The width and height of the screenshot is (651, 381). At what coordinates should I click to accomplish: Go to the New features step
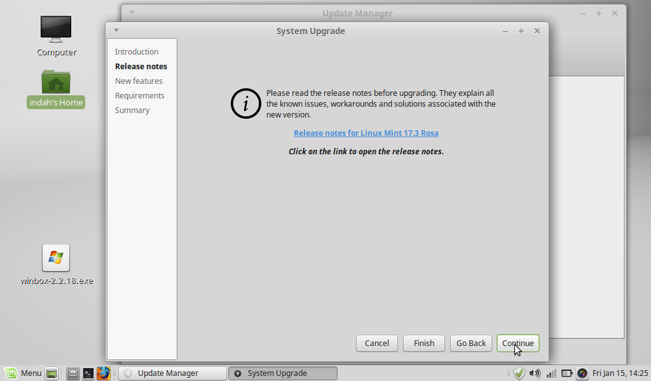[x=139, y=81]
